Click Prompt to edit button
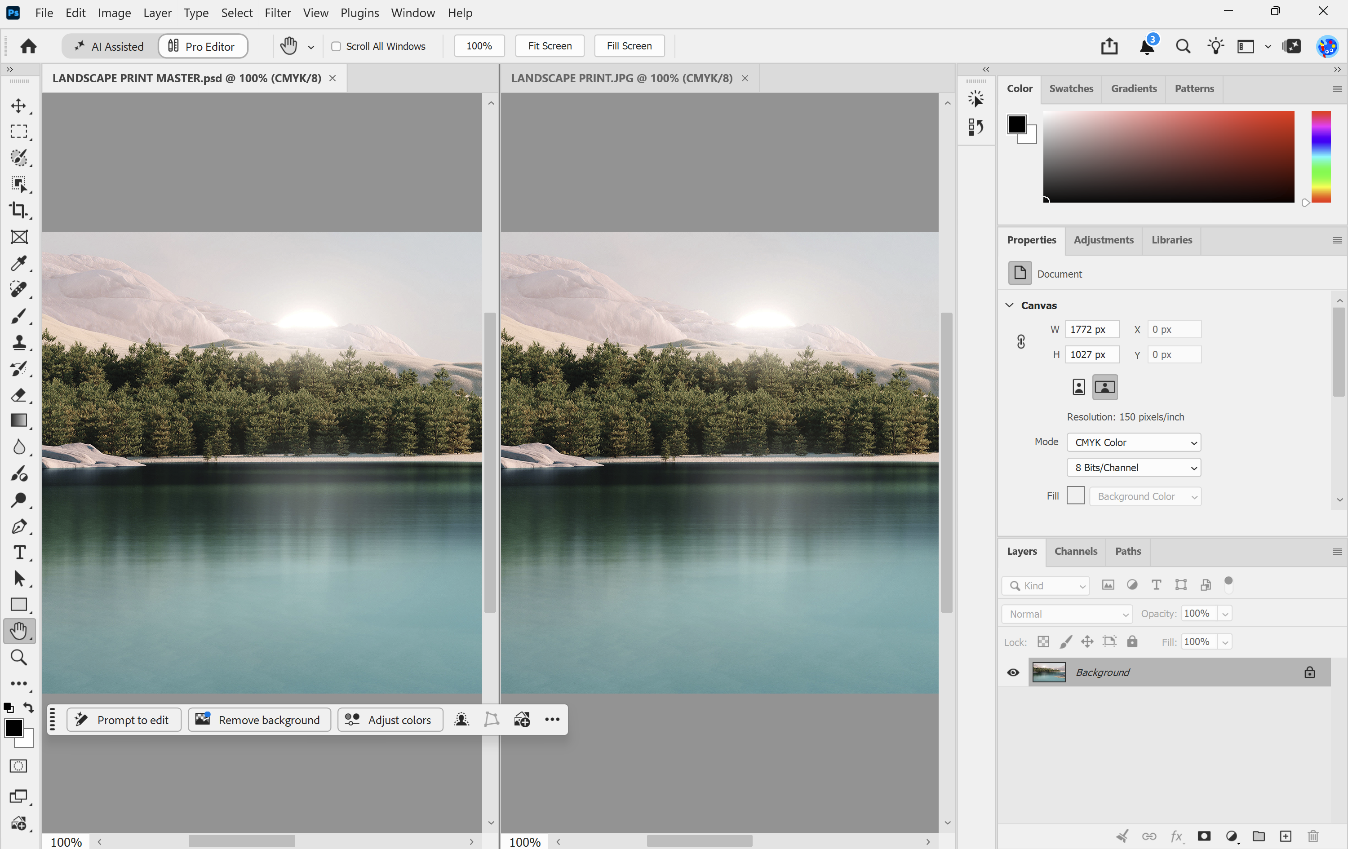Screen dimensions: 1348x849 (x=124, y=719)
